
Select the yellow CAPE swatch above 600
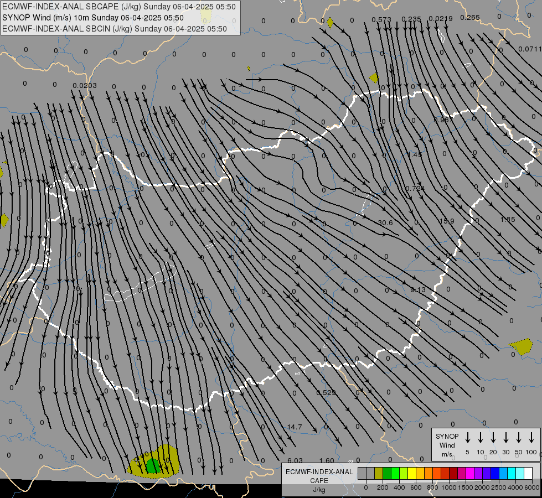click(x=412, y=474)
